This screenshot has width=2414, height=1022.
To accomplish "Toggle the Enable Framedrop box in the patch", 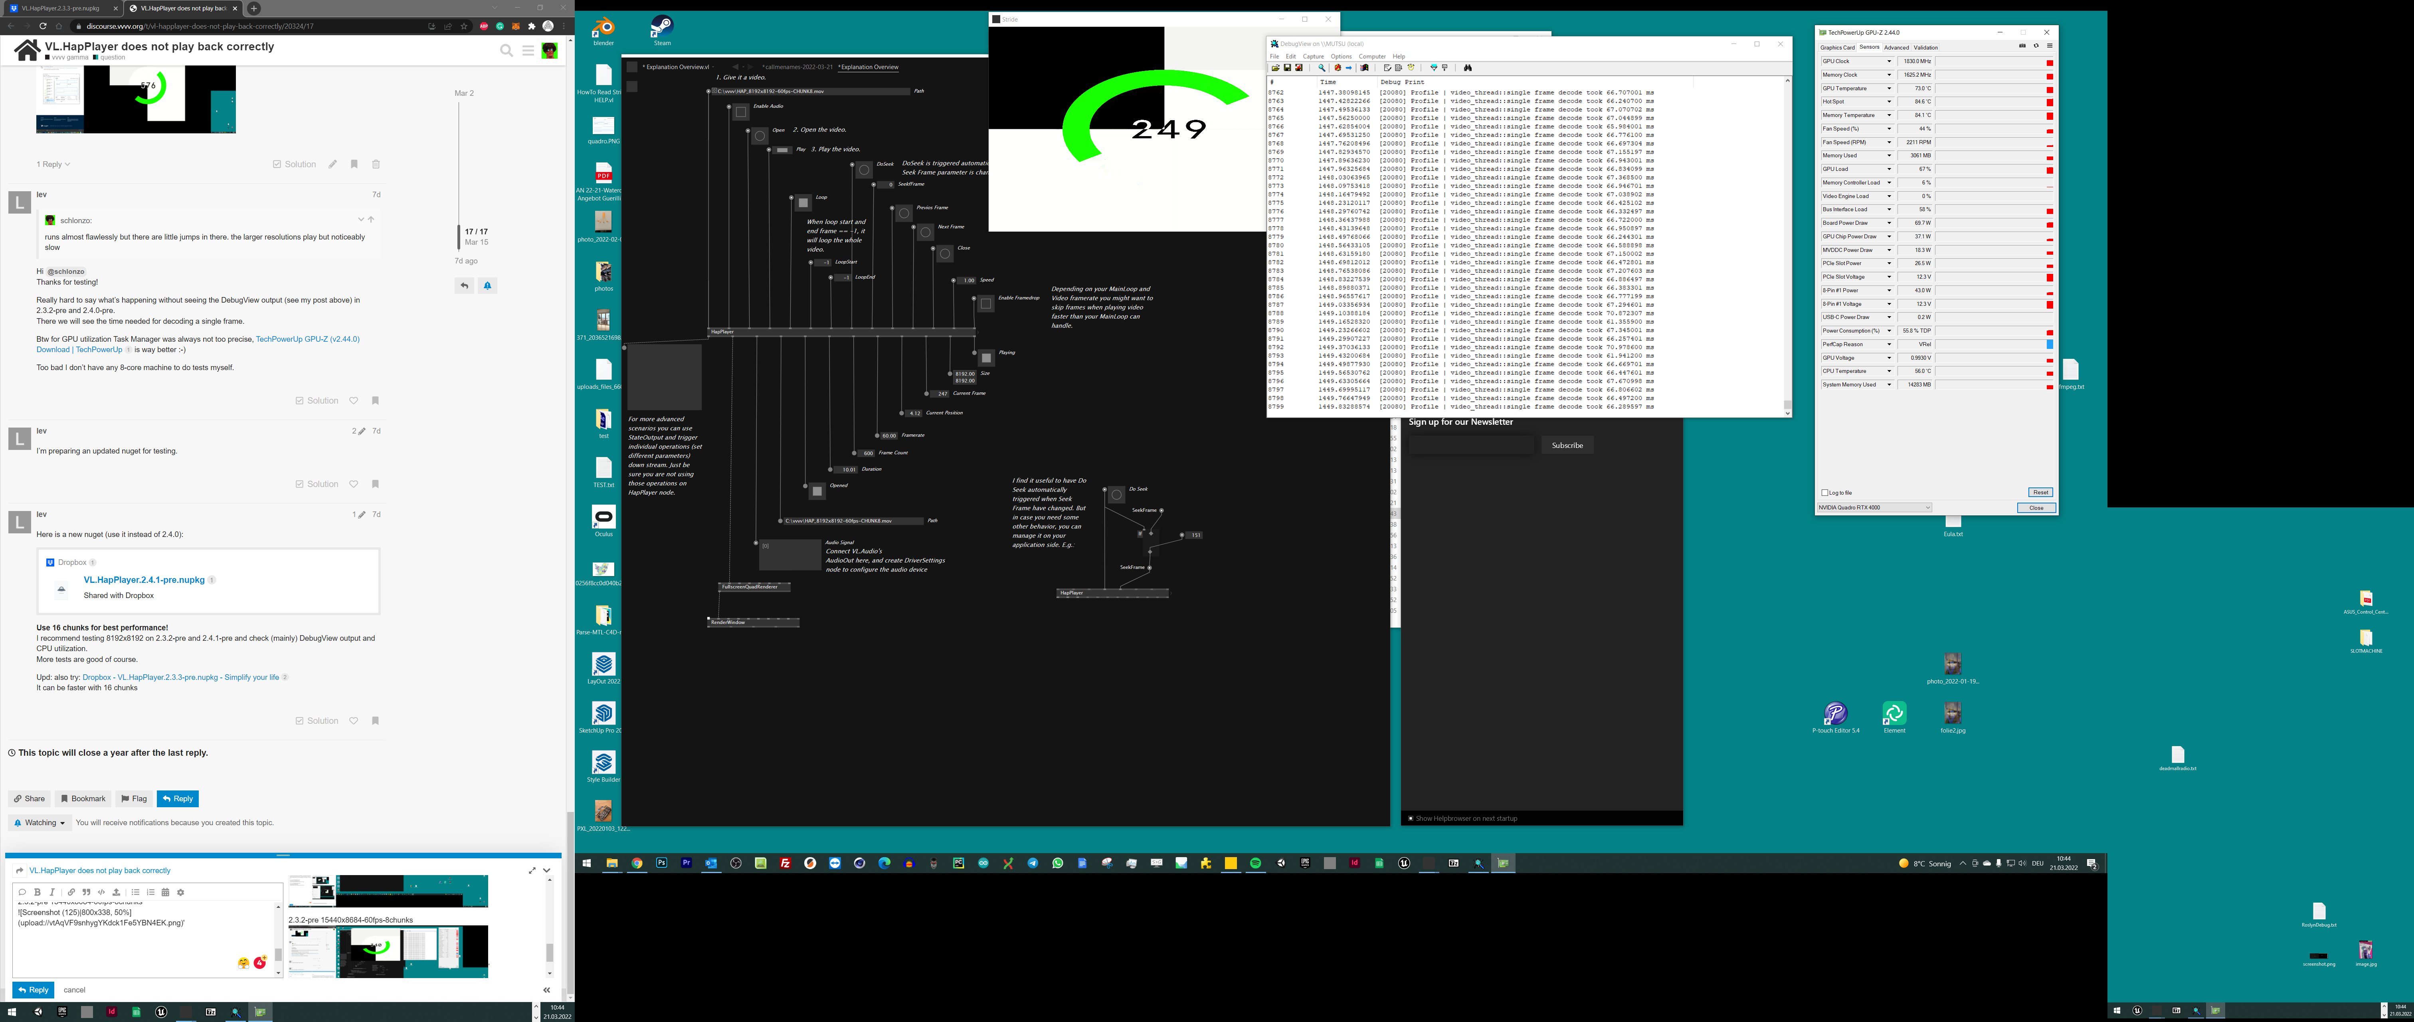I will pos(986,304).
